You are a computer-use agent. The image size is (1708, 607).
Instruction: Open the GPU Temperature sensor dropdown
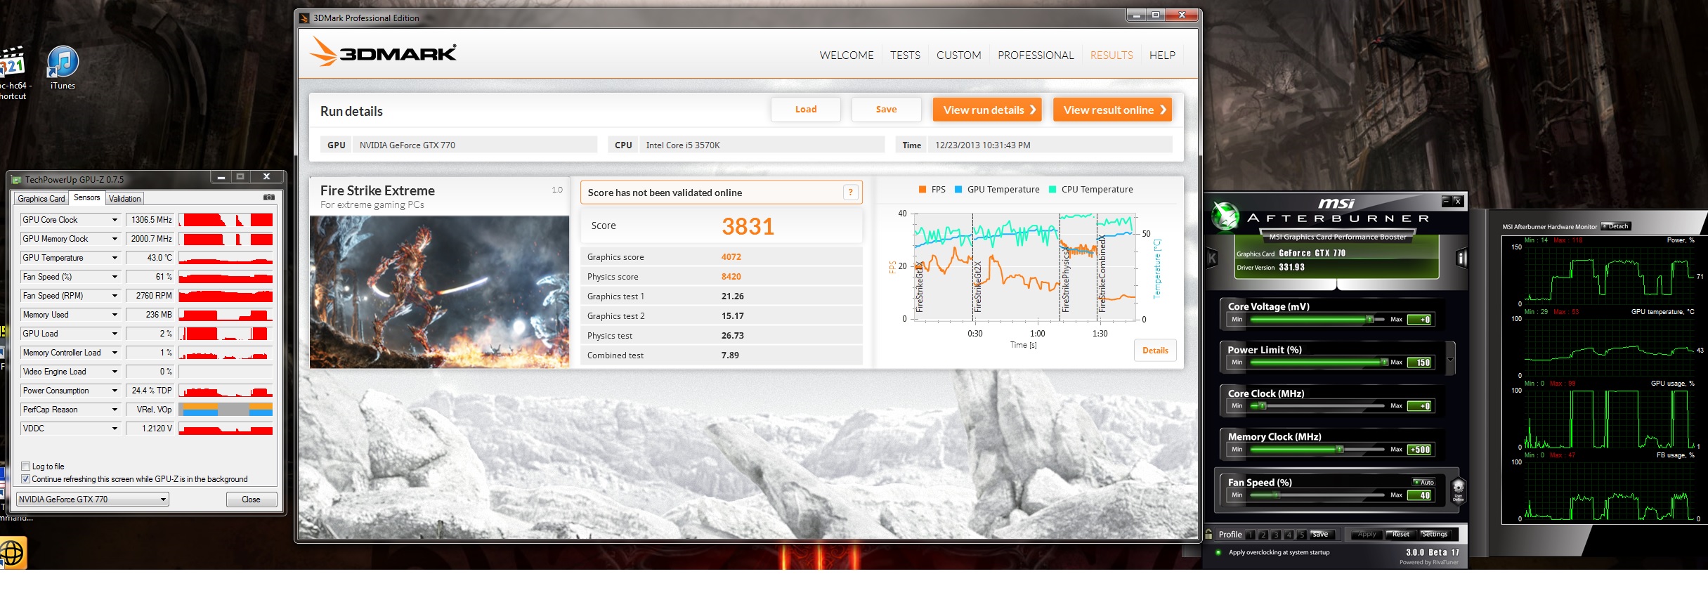(x=115, y=258)
